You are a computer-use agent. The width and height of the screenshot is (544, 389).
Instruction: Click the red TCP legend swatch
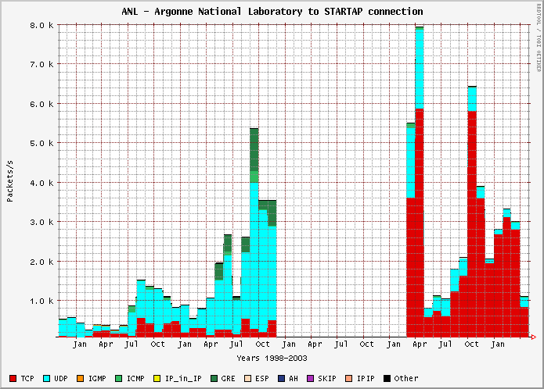coord(13,378)
